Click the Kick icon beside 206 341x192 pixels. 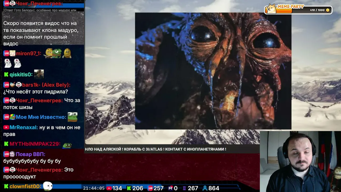(129, 188)
